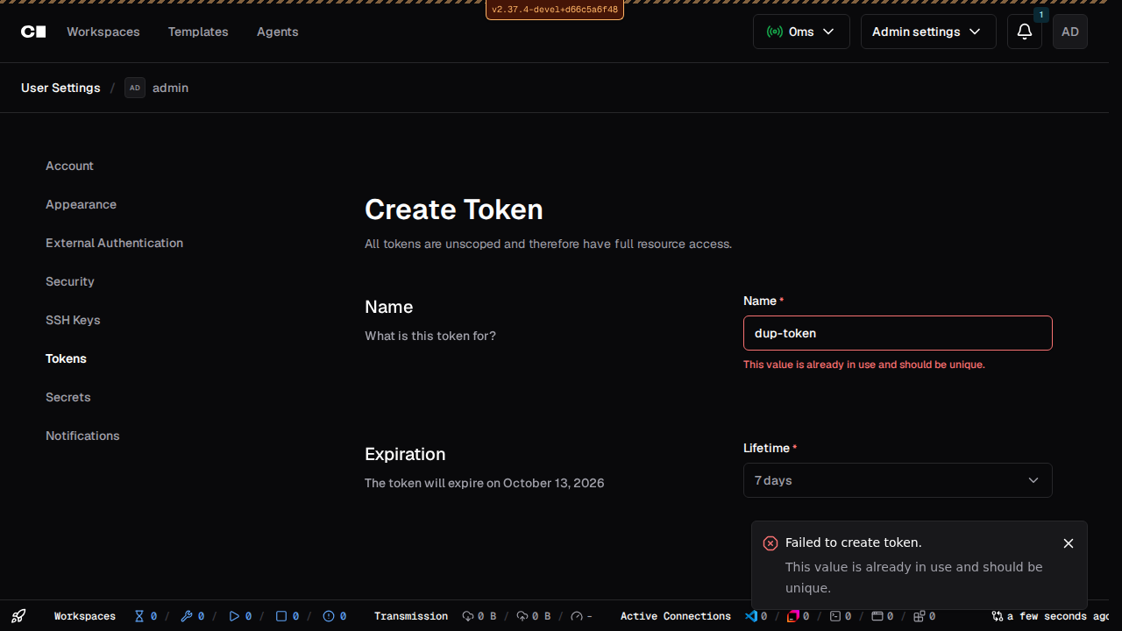Open the AD user avatar menu
Viewport: 1122px width, 631px height.
tap(1070, 32)
